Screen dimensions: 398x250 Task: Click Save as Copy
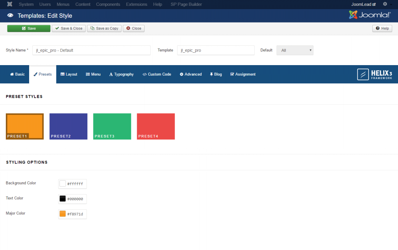coord(104,28)
